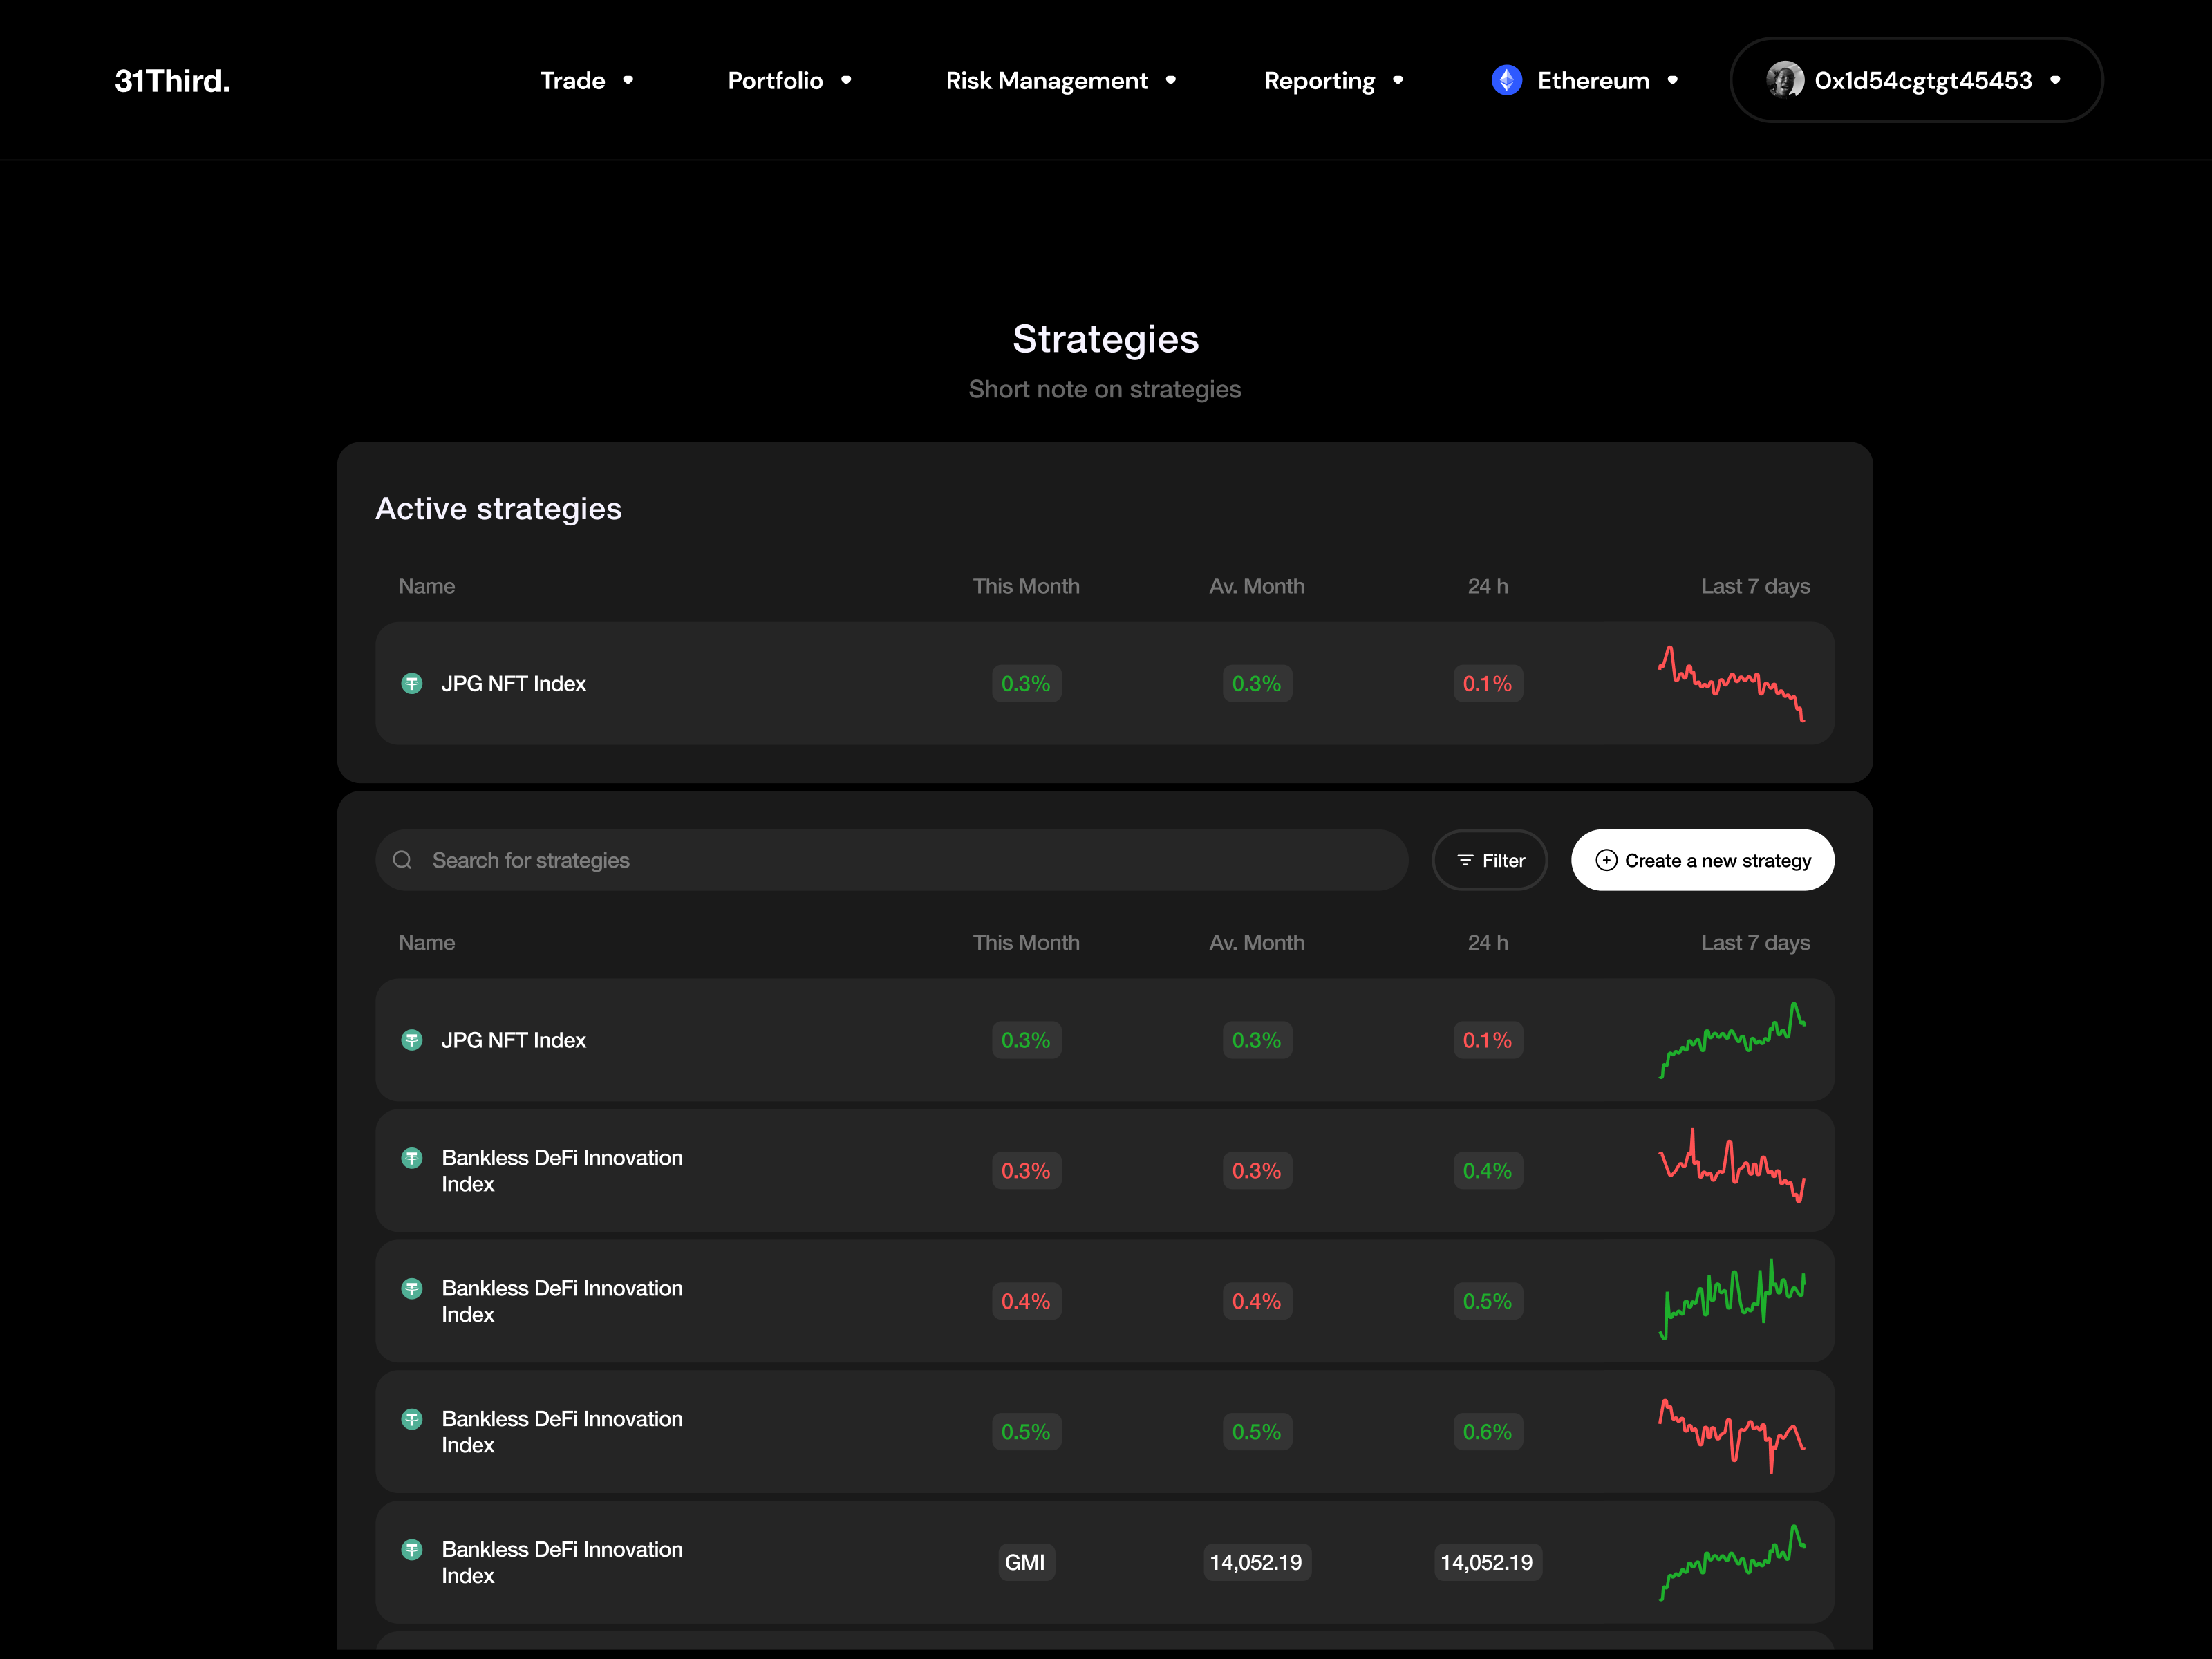
Task: Click the wallet avatar image
Action: (1784, 80)
